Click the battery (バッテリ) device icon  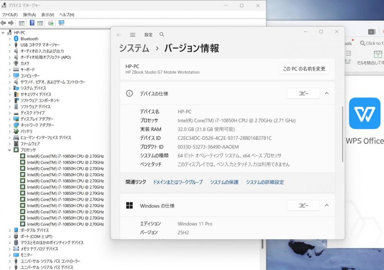tap(16, 131)
